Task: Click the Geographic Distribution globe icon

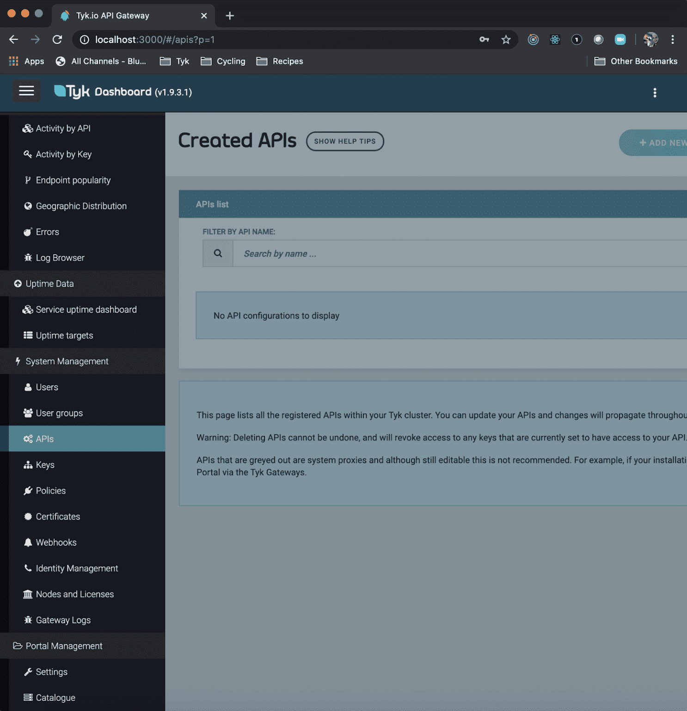Action: point(28,206)
